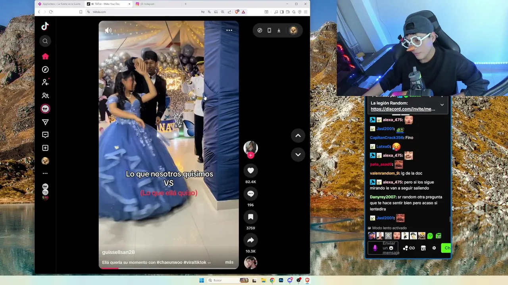Open the browser hamburger menu

click(x=305, y=12)
